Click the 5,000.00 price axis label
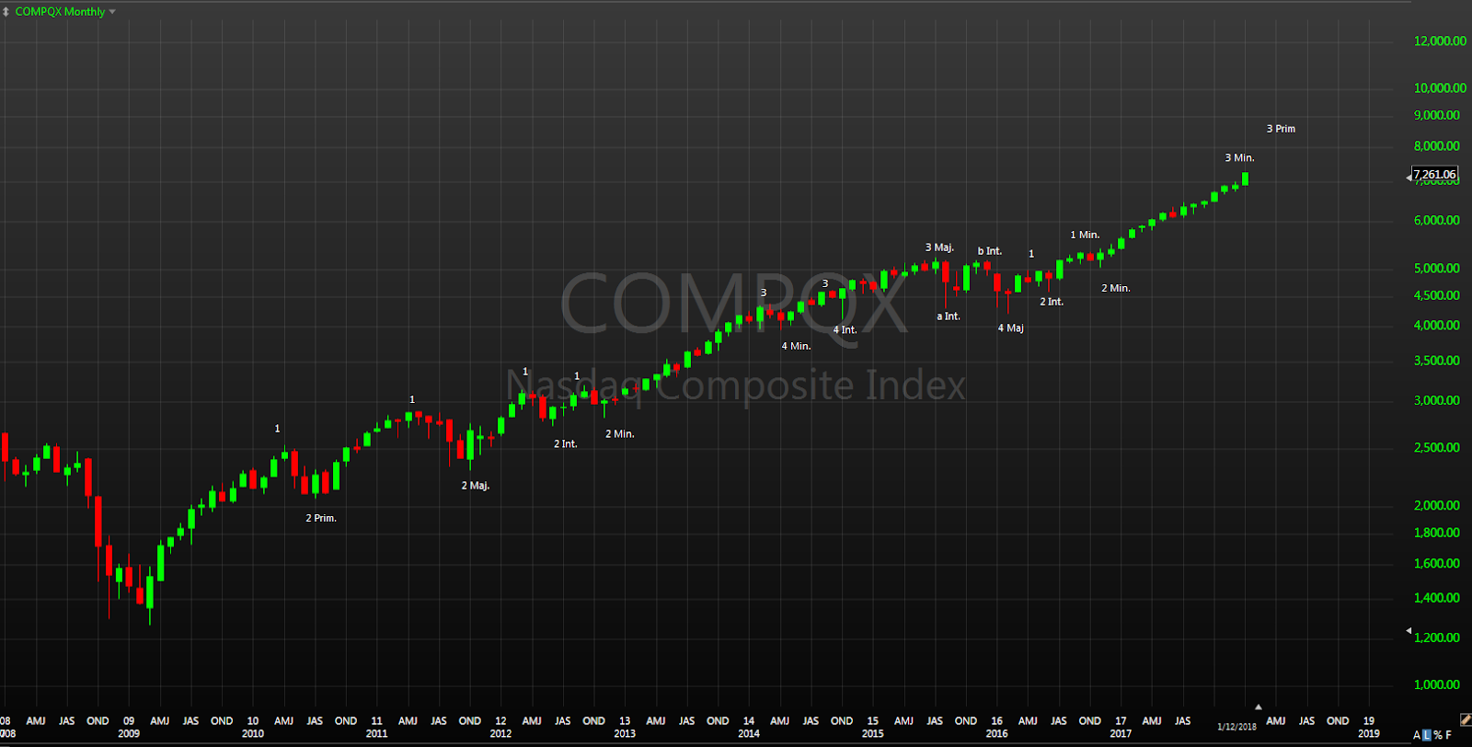Screen dimensions: 1472x747 point(1437,269)
